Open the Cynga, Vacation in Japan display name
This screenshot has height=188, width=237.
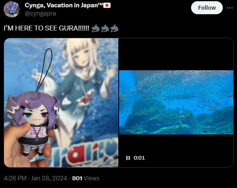(x=64, y=5)
